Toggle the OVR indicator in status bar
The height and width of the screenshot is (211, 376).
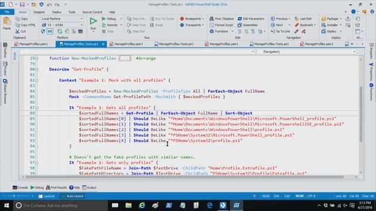click(x=276, y=196)
